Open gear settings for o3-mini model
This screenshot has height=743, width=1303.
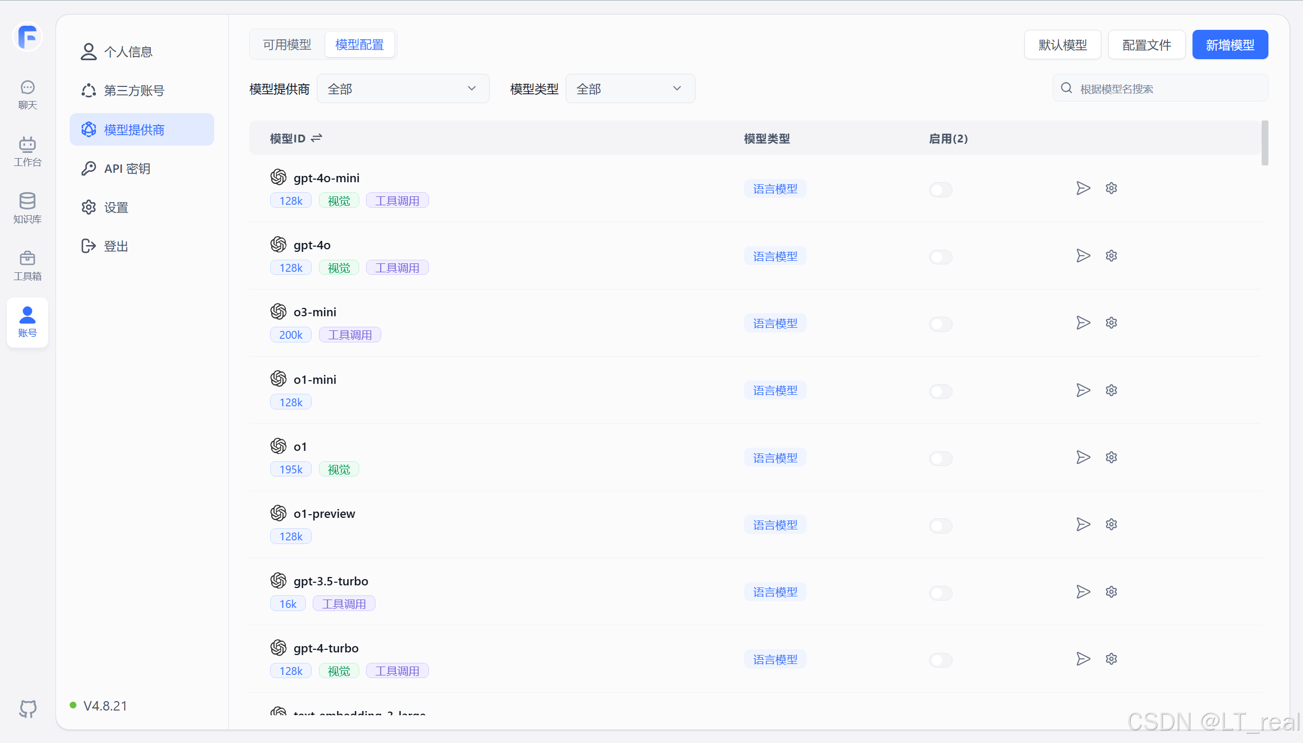(x=1111, y=323)
